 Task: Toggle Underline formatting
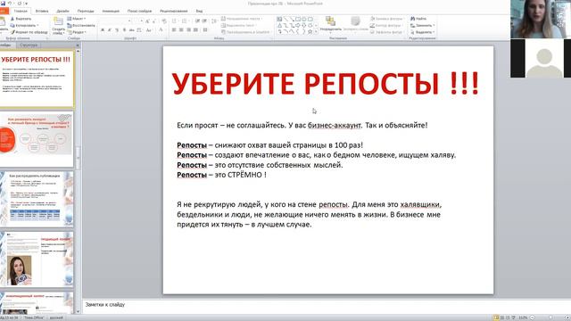(117, 29)
